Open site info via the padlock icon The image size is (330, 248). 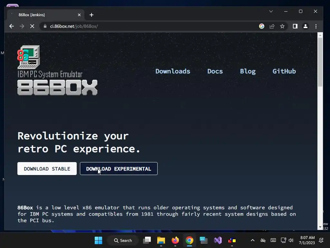[x=45, y=26]
